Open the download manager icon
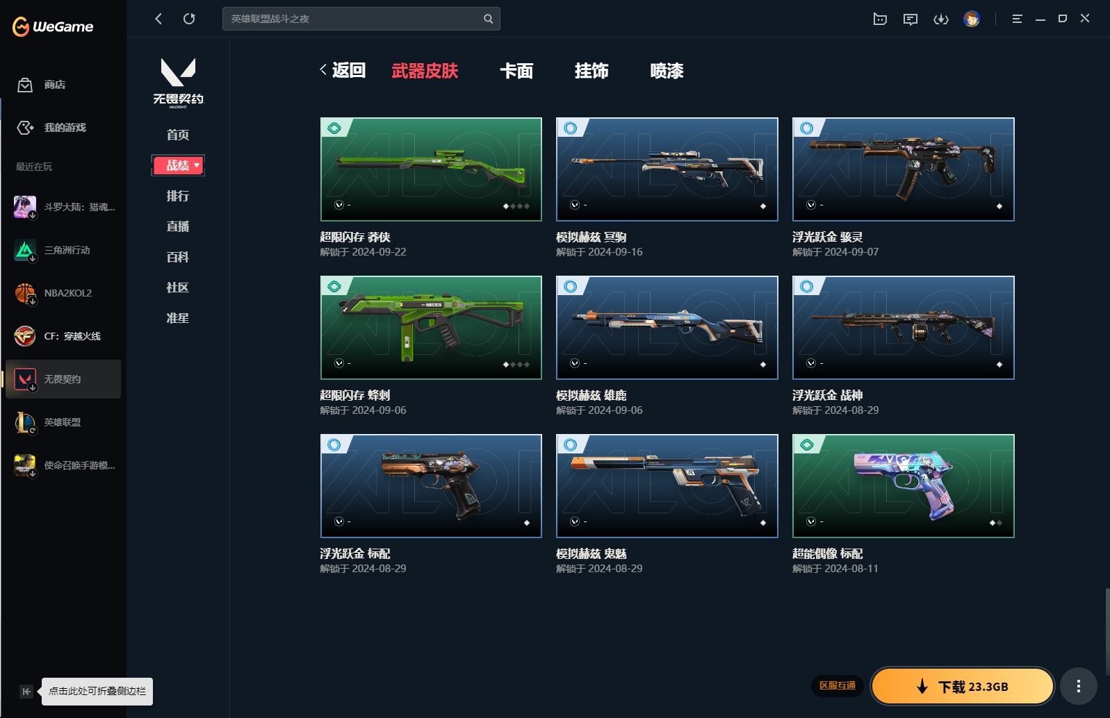Screen dimensions: 1110x718 point(941,19)
